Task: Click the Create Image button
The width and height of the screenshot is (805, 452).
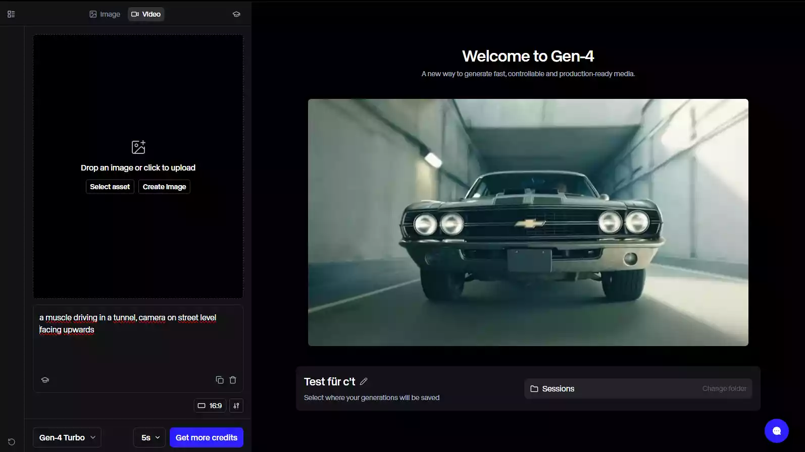Action: [164, 187]
